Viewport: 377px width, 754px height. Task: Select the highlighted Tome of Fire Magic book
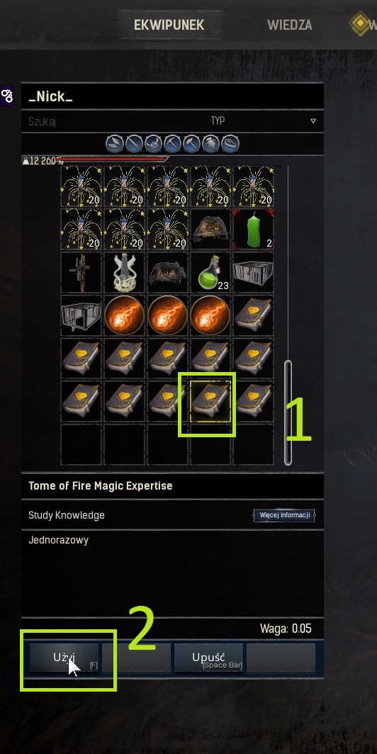[x=210, y=402]
